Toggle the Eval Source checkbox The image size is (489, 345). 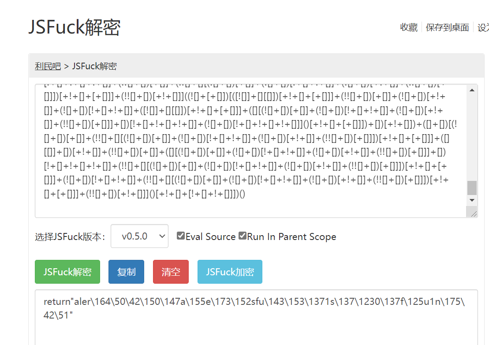coord(181,236)
